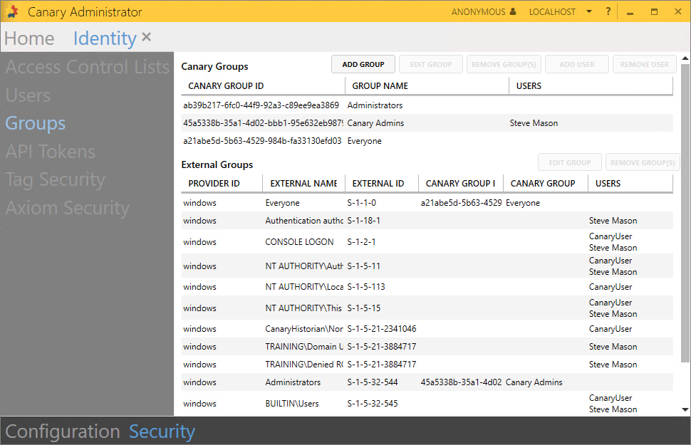
Task: Click external ID S-1-5-113
Action: pyautogui.click(x=366, y=287)
